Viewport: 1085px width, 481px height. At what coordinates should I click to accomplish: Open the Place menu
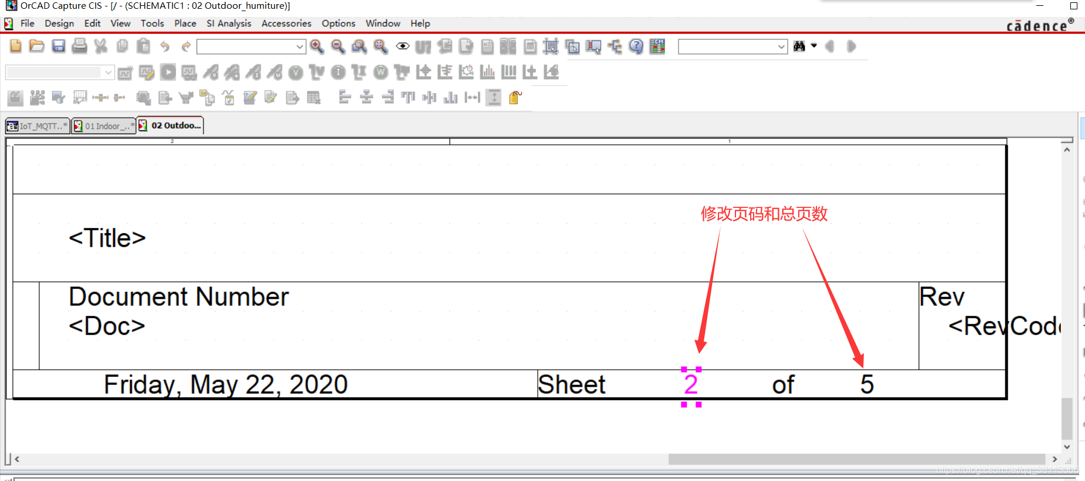[185, 23]
